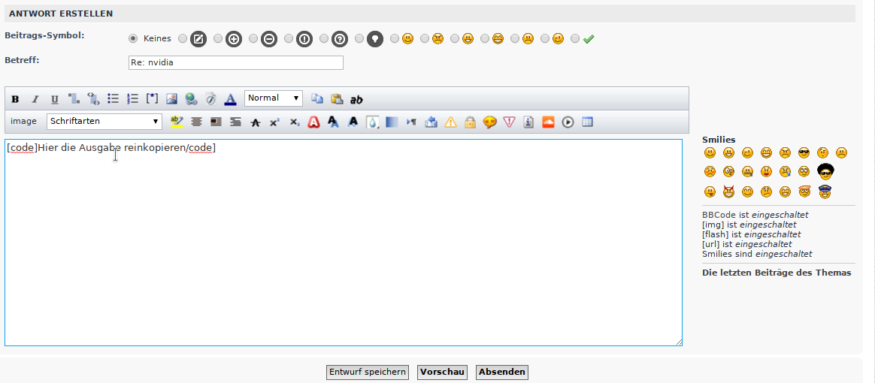
Task: Click the 'image' toolbar item
Action: [x=23, y=121]
